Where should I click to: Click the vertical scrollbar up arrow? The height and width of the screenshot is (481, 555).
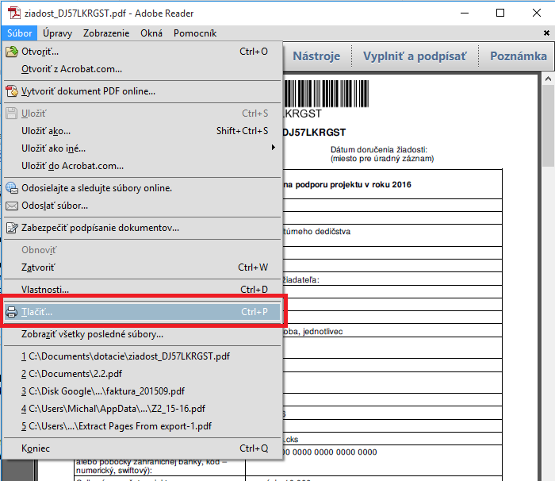pyautogui.click(x=549, y=79)
